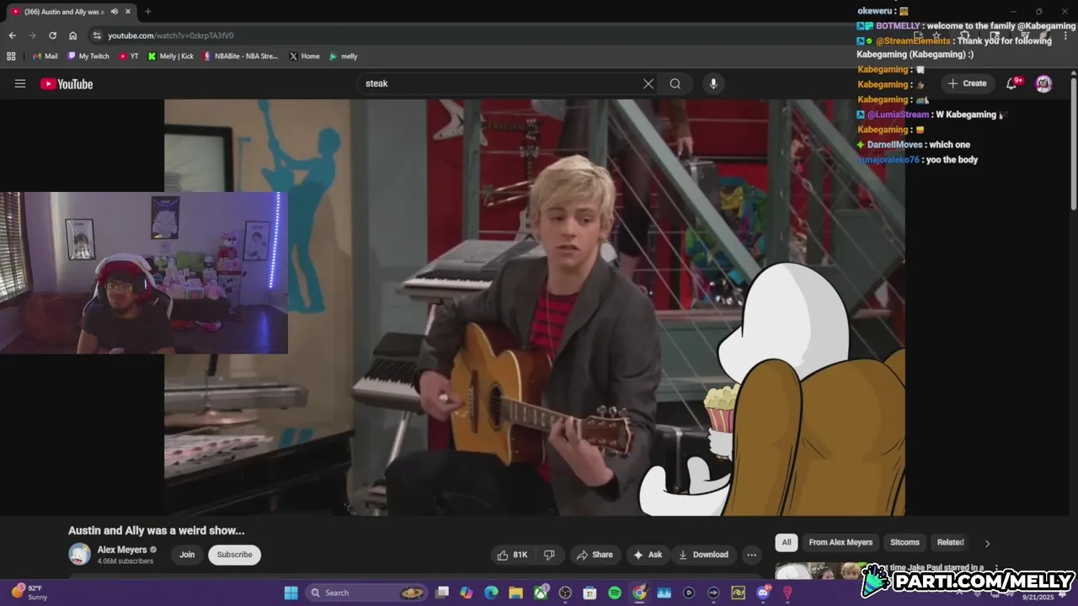Screen dimensions: 1078x606
Task: Click the Share button
Action: click(x=595, y=555)
